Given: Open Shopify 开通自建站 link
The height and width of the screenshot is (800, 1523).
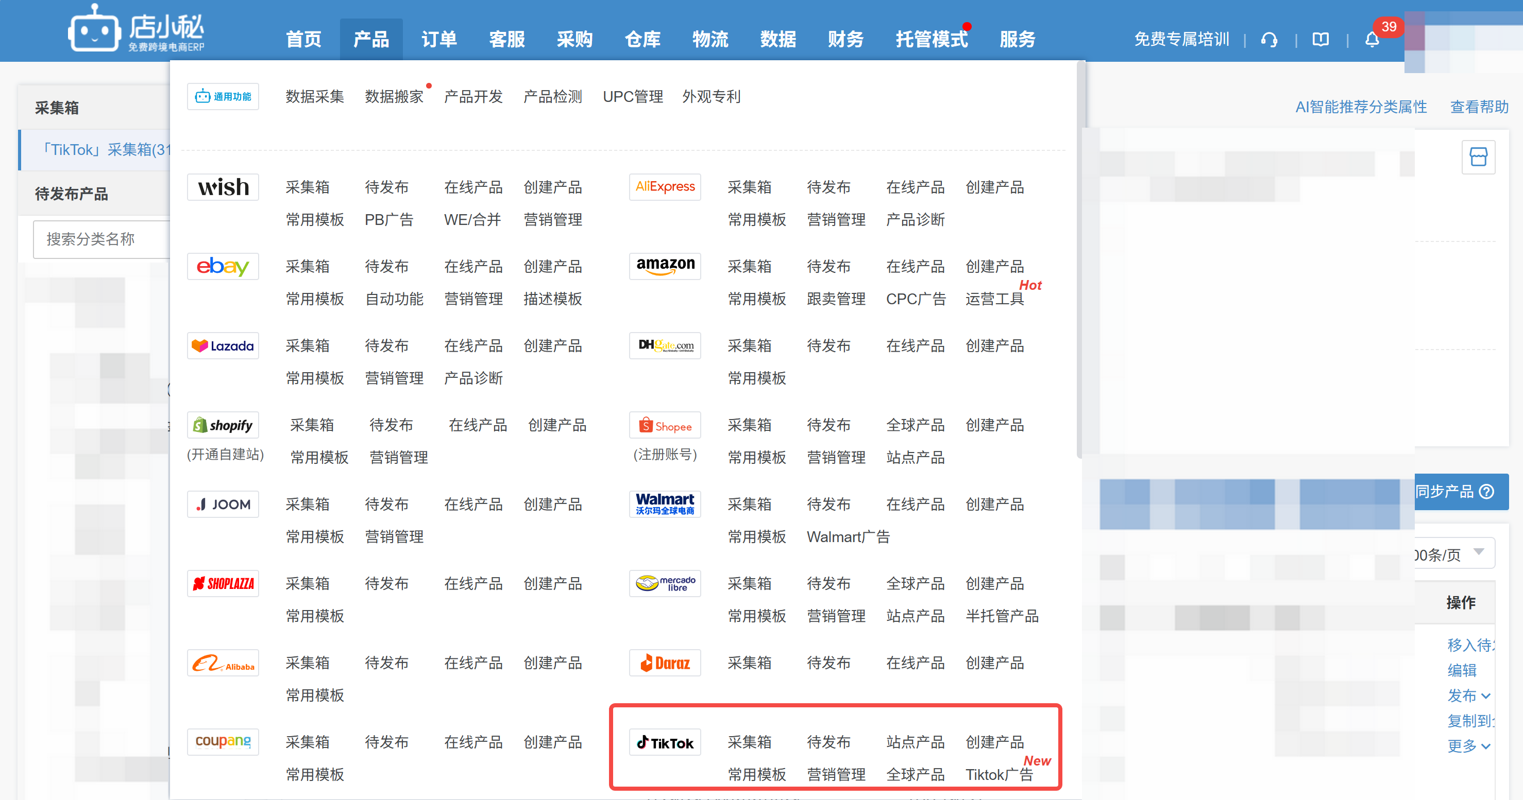Looking at the screenshot, I should pyautogui.click(x=225, y=455).
